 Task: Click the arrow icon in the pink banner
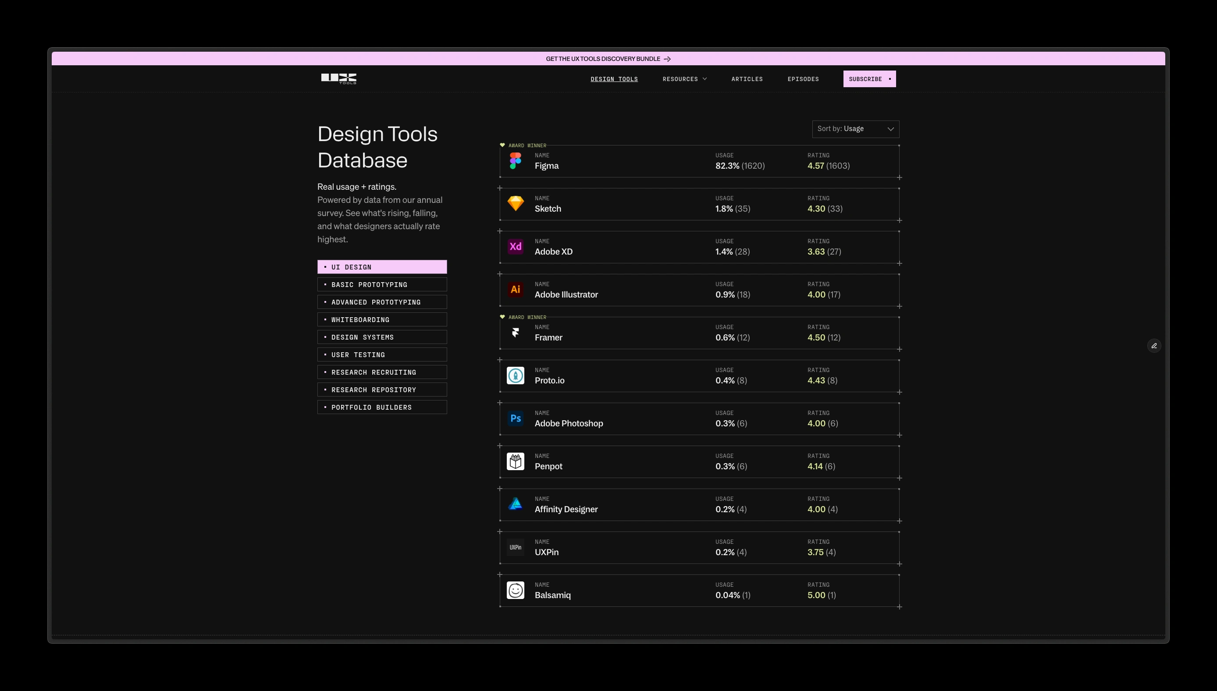pos(667,59)
